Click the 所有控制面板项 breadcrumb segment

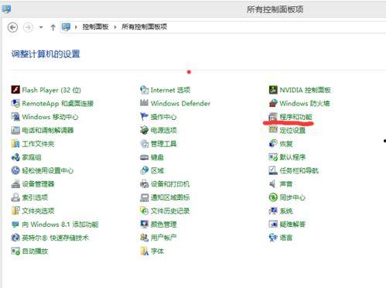[145, 26]
